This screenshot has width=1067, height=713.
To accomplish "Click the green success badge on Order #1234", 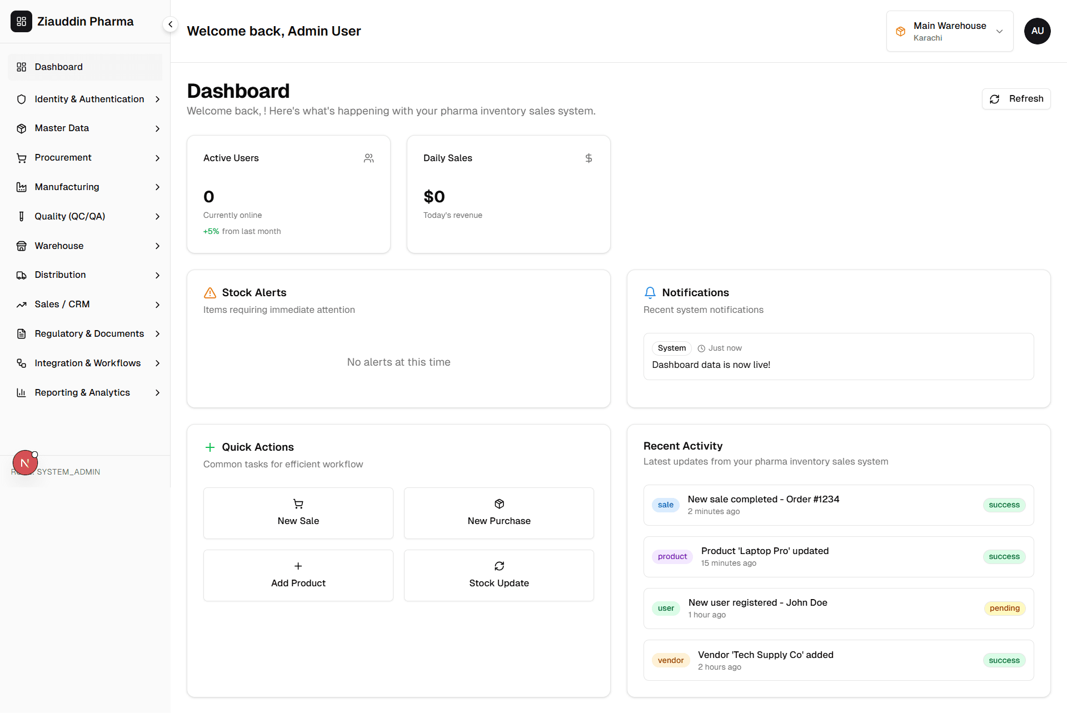I will [1004, 505].
